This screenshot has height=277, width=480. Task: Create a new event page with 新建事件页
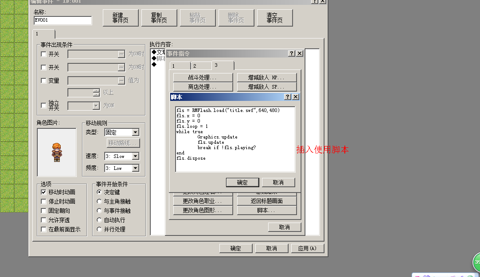[121, 18]
